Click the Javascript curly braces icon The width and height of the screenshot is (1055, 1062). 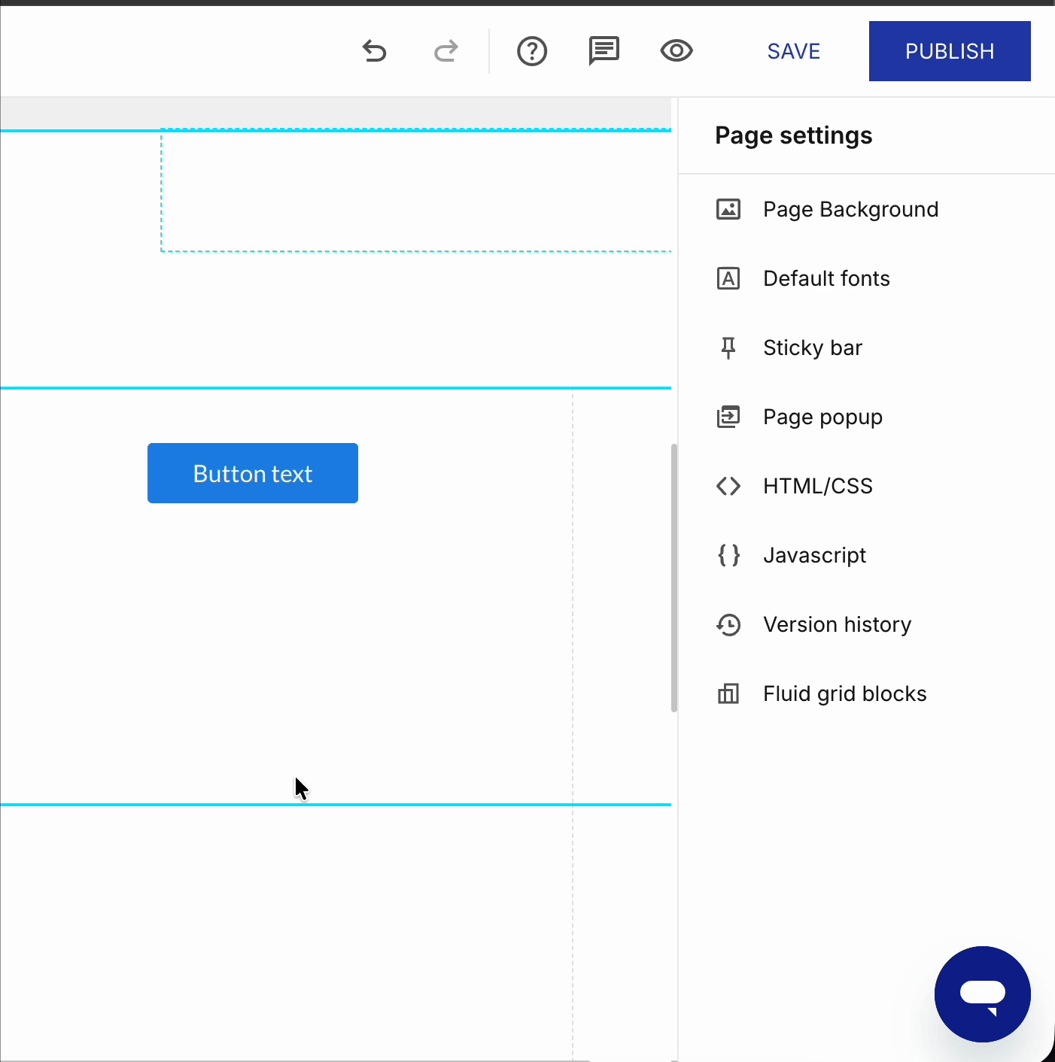(x=728, y=555)
